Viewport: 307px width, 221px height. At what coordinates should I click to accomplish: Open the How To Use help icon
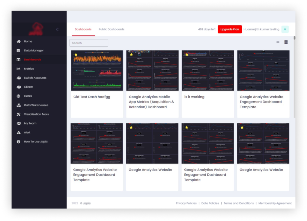(19, 141)
